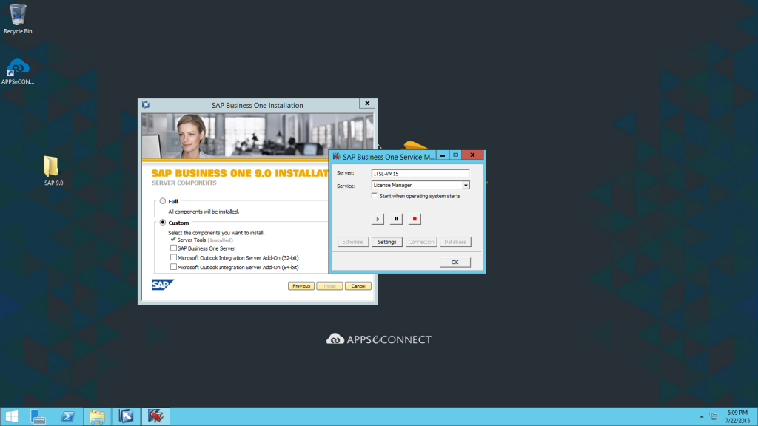Screen dimensions: 758x426
Task: Minimize the SAP Service Manager window
Action: point(443,155)
